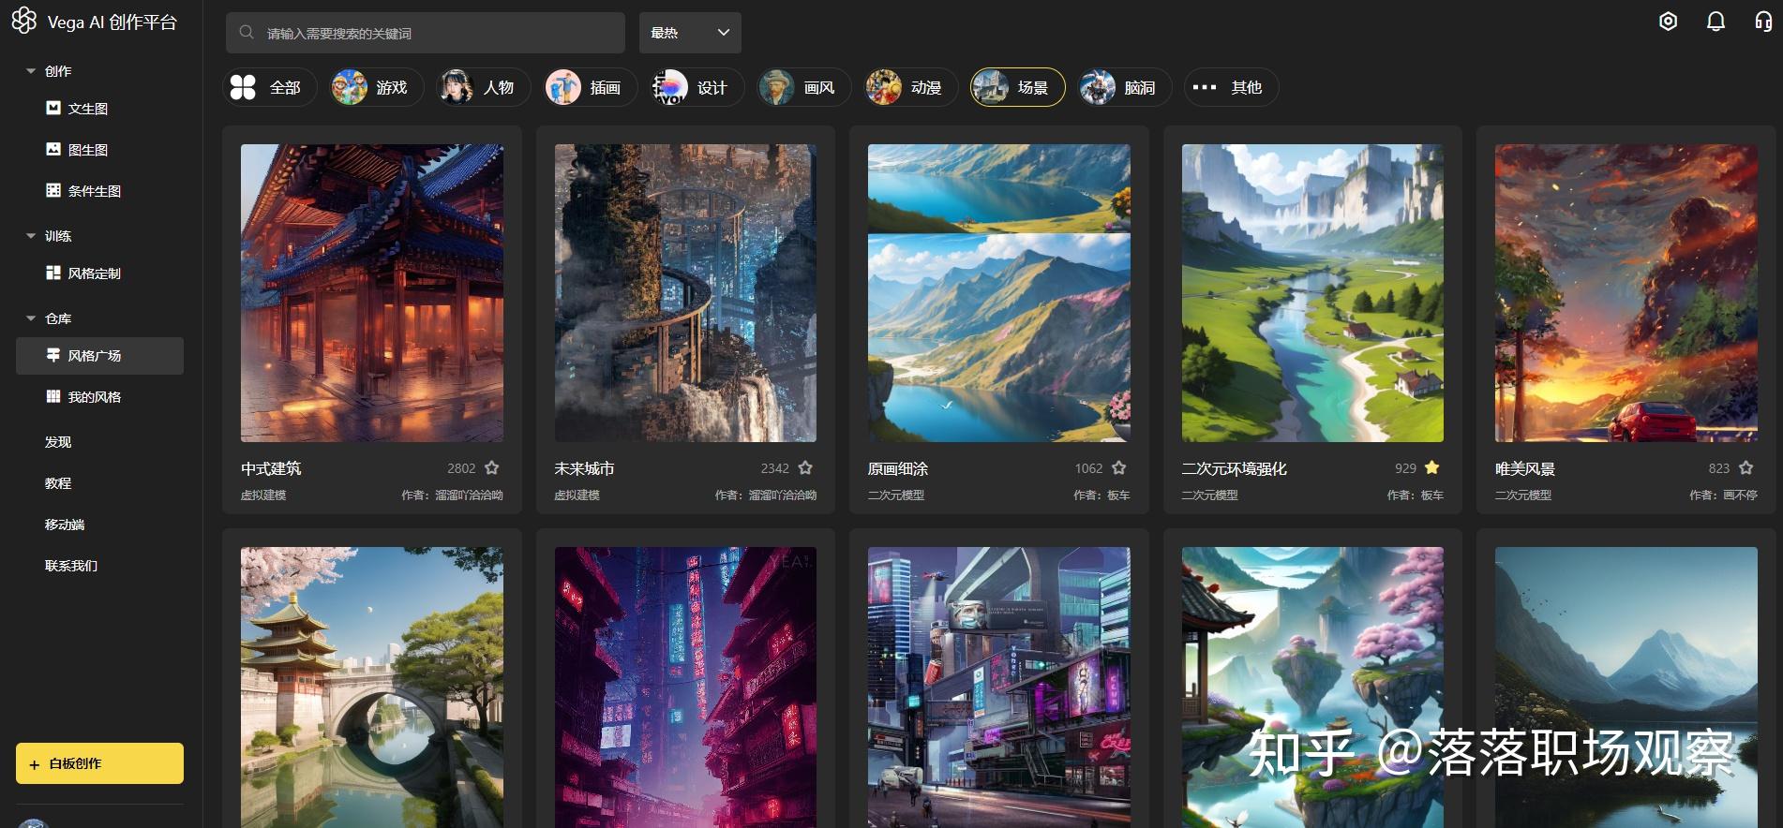Switch to the 动漫 category tab

click(905, 87)
